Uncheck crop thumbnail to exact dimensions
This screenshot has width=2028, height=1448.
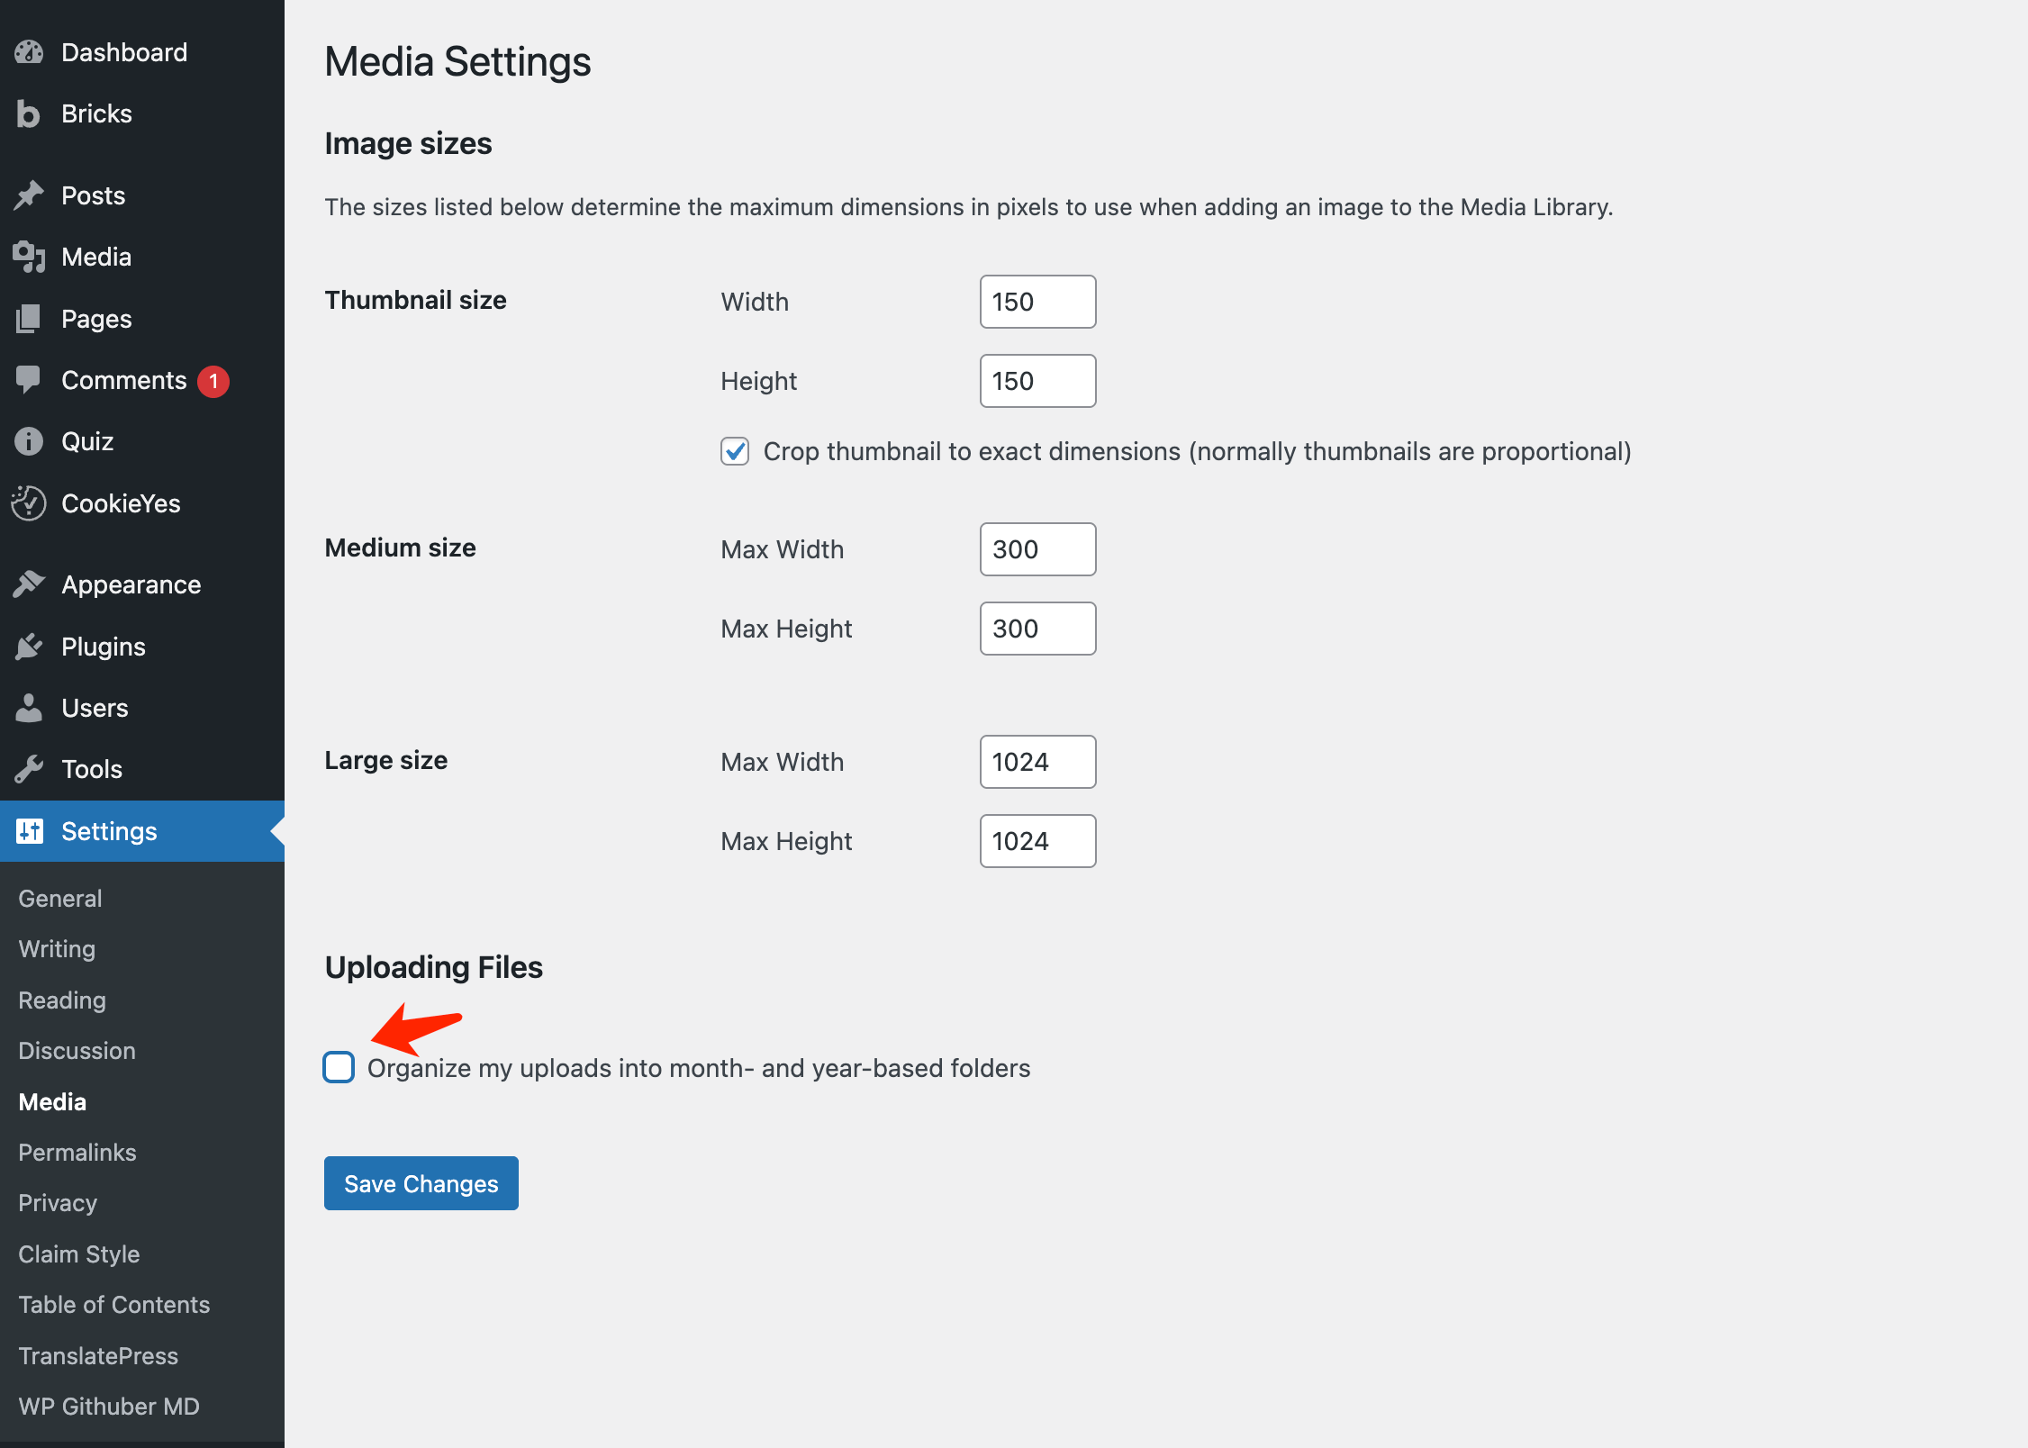(x=735, y=451)
